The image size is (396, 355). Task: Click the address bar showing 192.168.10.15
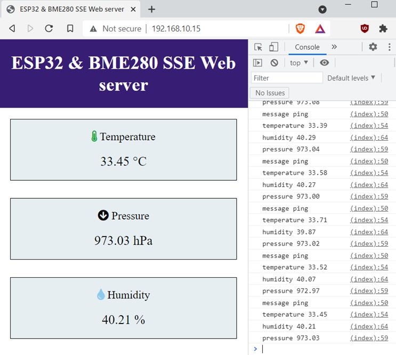pos(176,29)
